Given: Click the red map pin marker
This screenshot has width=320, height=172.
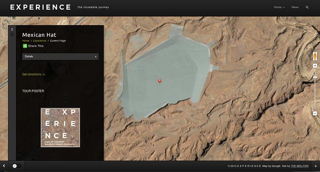Looking at the screenshot, I should (x=160, y=81).
